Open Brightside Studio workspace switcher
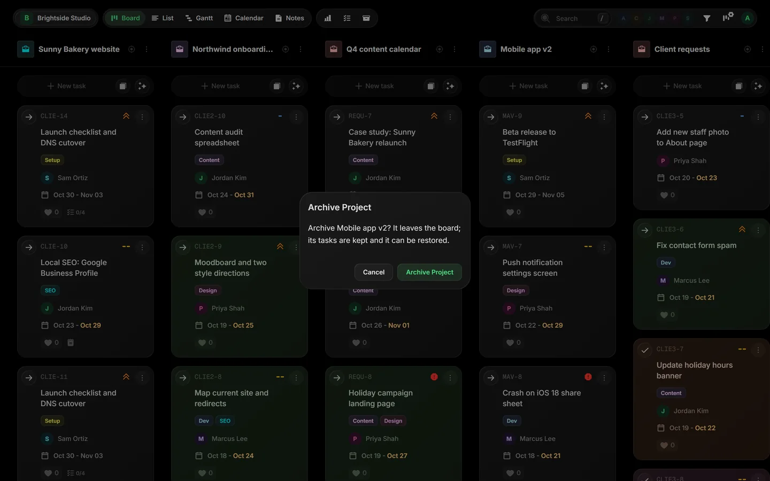The image size is (770, 481). point(56,18)
